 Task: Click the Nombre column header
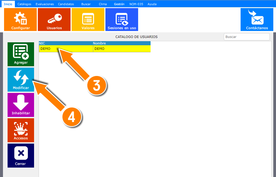coord(99,43)
